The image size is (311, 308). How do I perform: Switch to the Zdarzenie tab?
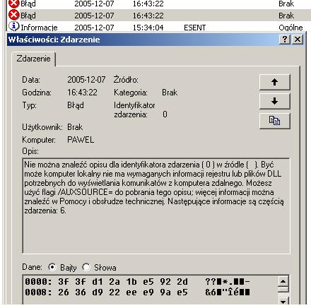tap(33, 59)
